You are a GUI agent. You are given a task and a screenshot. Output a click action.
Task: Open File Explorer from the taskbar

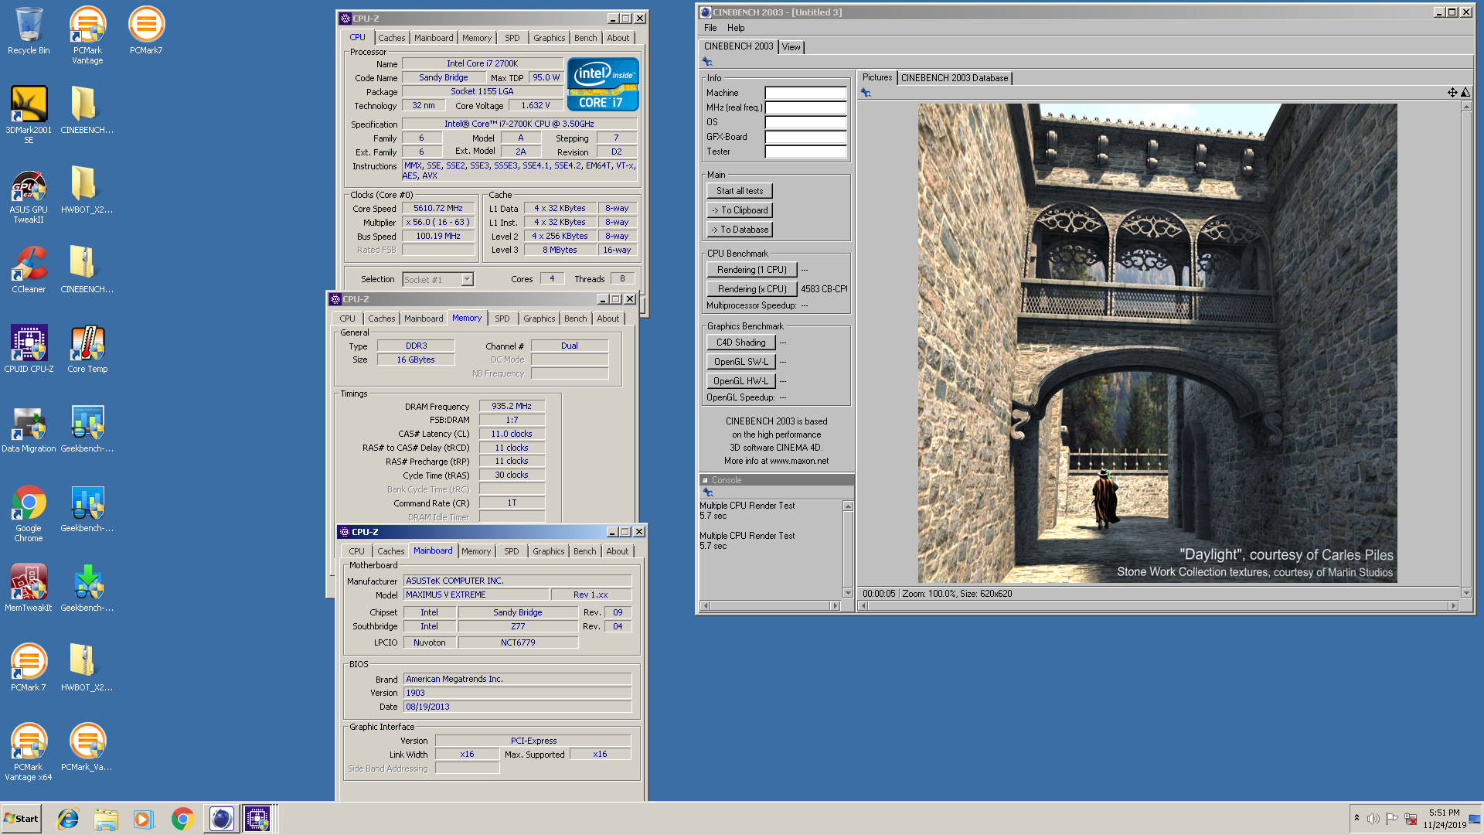106,819
